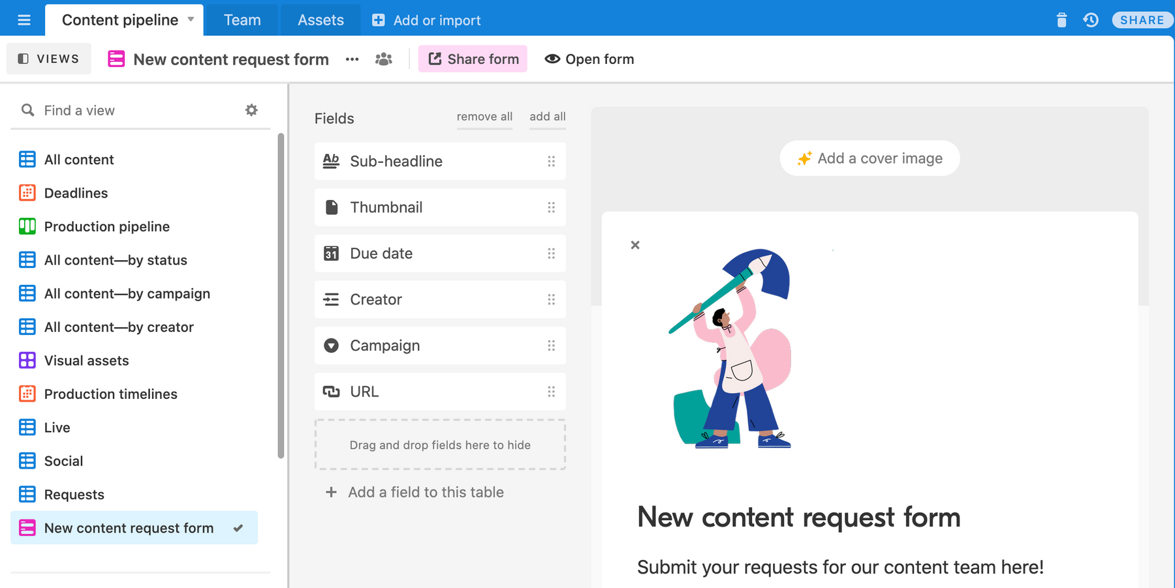Screen dimensions: 1175x588
Task: Open base revision history icon
Action: 1091,20
